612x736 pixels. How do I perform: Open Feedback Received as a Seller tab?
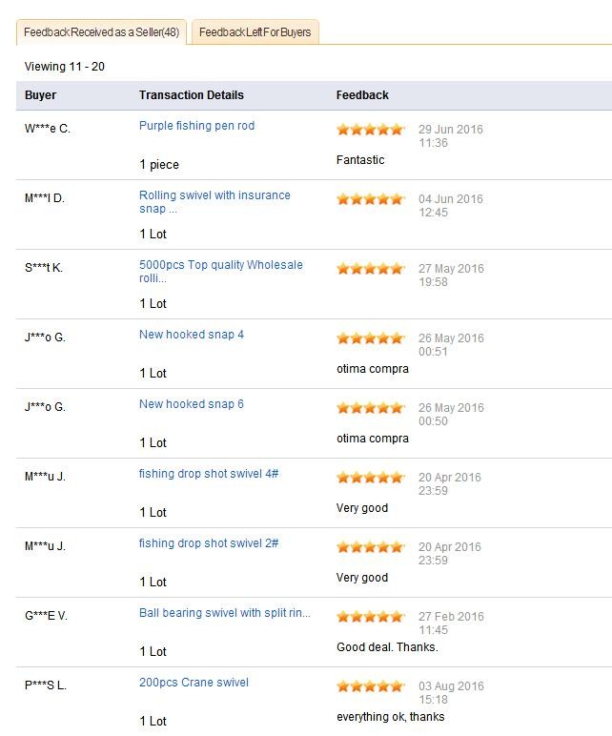[102, 32]
